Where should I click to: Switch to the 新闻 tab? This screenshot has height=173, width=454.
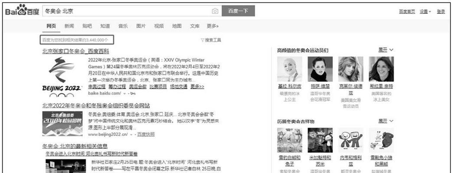[69, 26]
